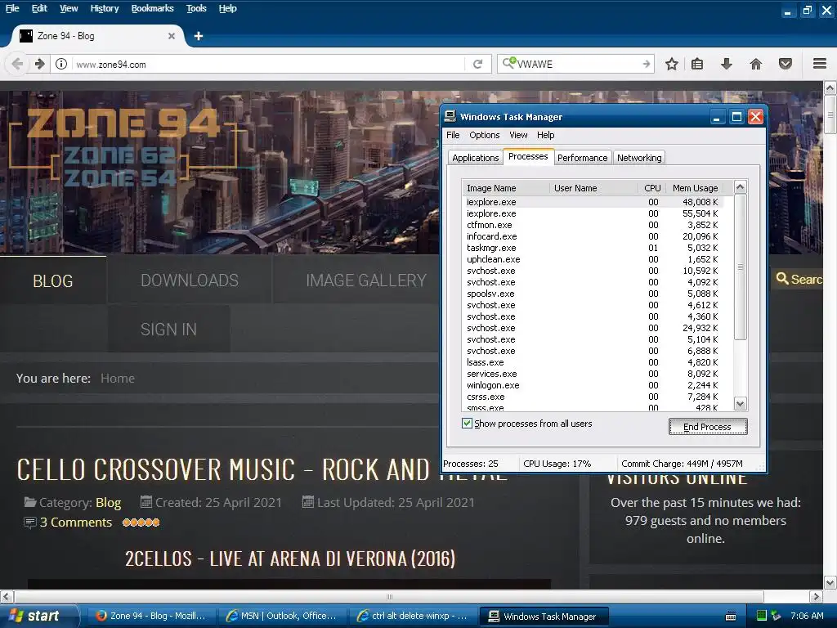
Task: Bookmark this page with star icon
Action: 672,64
